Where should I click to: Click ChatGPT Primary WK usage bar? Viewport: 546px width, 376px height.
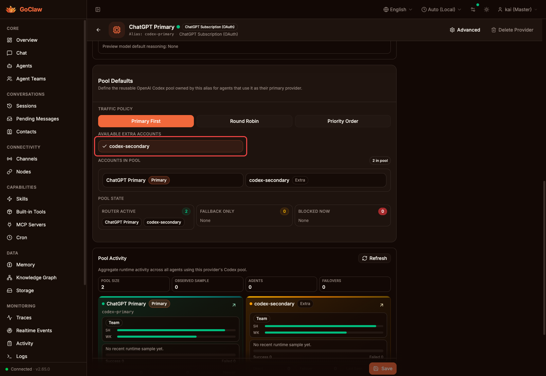tap(176, 337)
